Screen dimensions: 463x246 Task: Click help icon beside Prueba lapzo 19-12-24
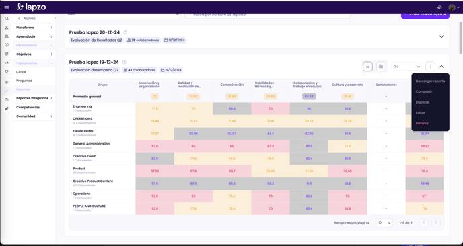coord(124,63)
